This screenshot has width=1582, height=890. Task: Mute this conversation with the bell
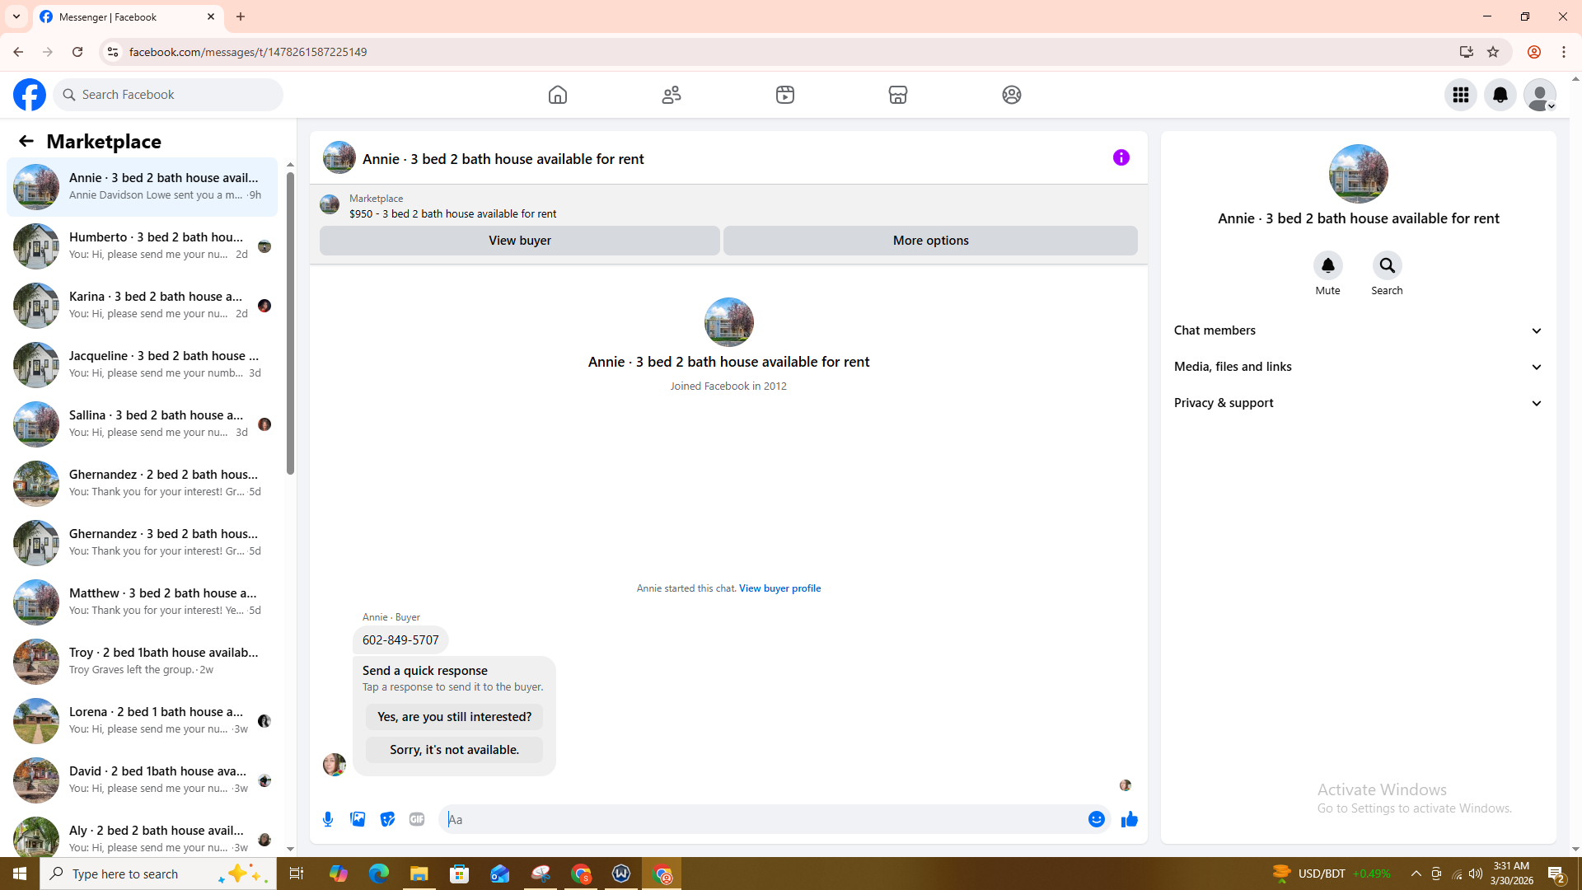[x=1327, y=266]
